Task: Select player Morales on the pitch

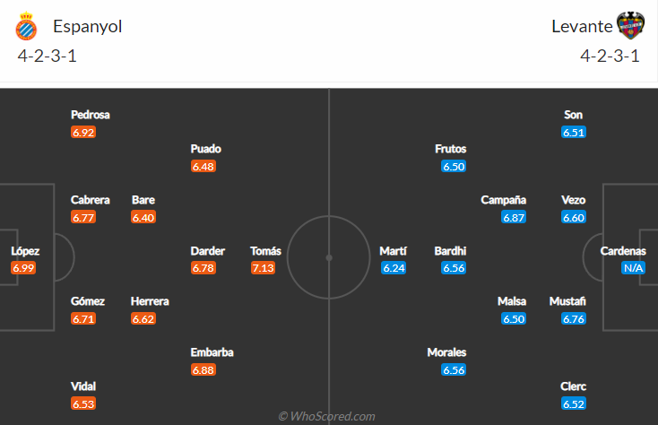Action: (446, 352)
